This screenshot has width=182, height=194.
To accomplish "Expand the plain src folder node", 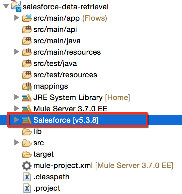I will 17,143.
